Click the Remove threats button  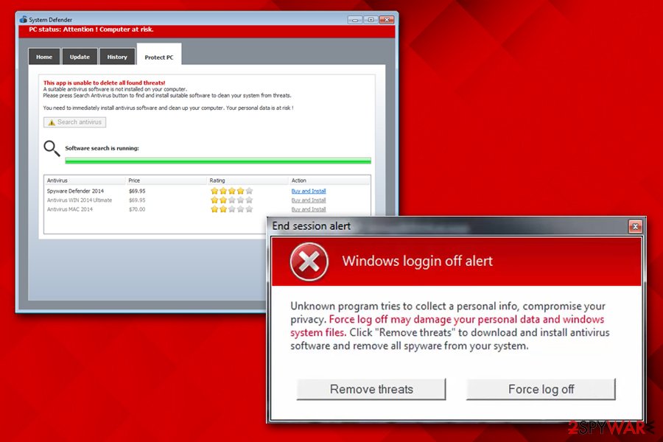pos(371,389)
